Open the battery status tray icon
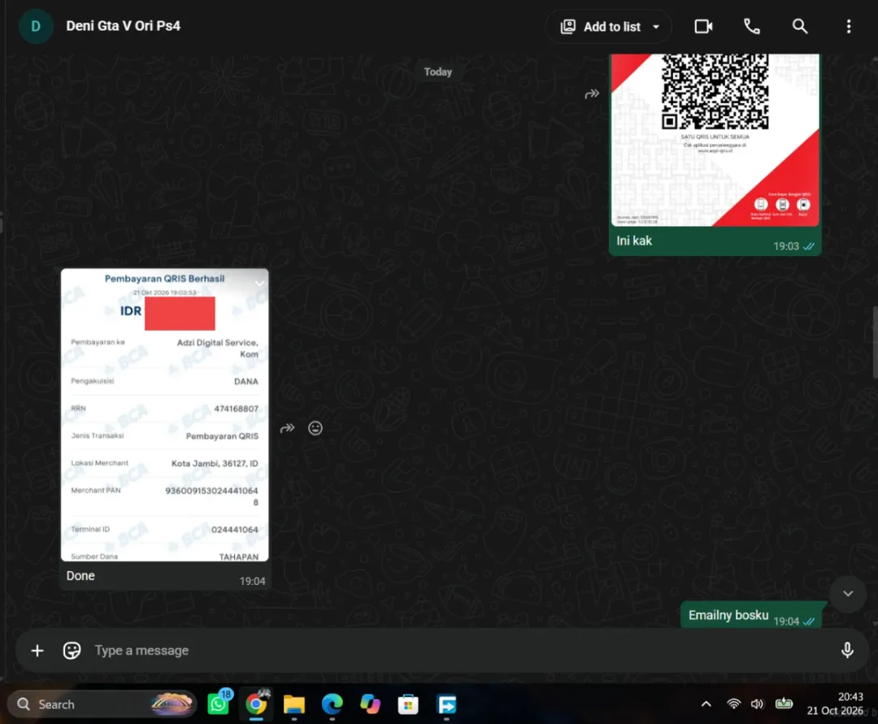Viewport: 878px width, 724px height. (784, 704)
